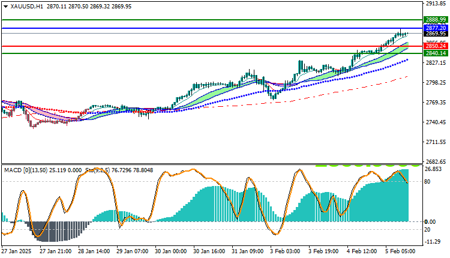The height and width of the screenshot is (258, 450).
Task: Click the 31 Jan 09:00 time label
Action: coord(248,251)
